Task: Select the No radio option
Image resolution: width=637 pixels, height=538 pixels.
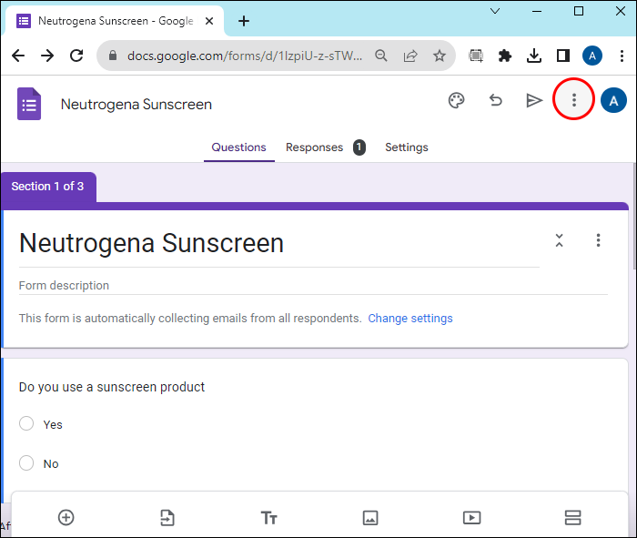Action: pos(26,462)
